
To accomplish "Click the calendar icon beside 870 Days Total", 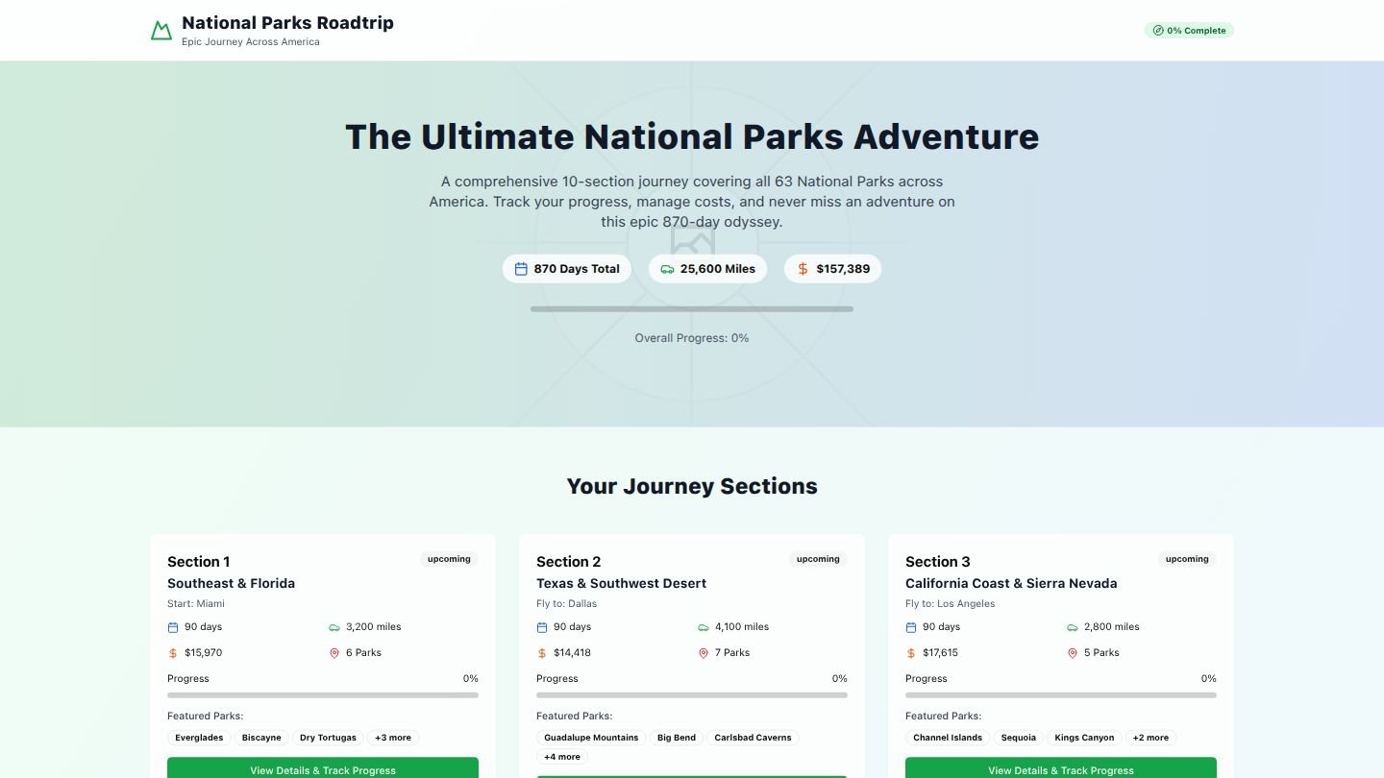I will tap(521, 269).
